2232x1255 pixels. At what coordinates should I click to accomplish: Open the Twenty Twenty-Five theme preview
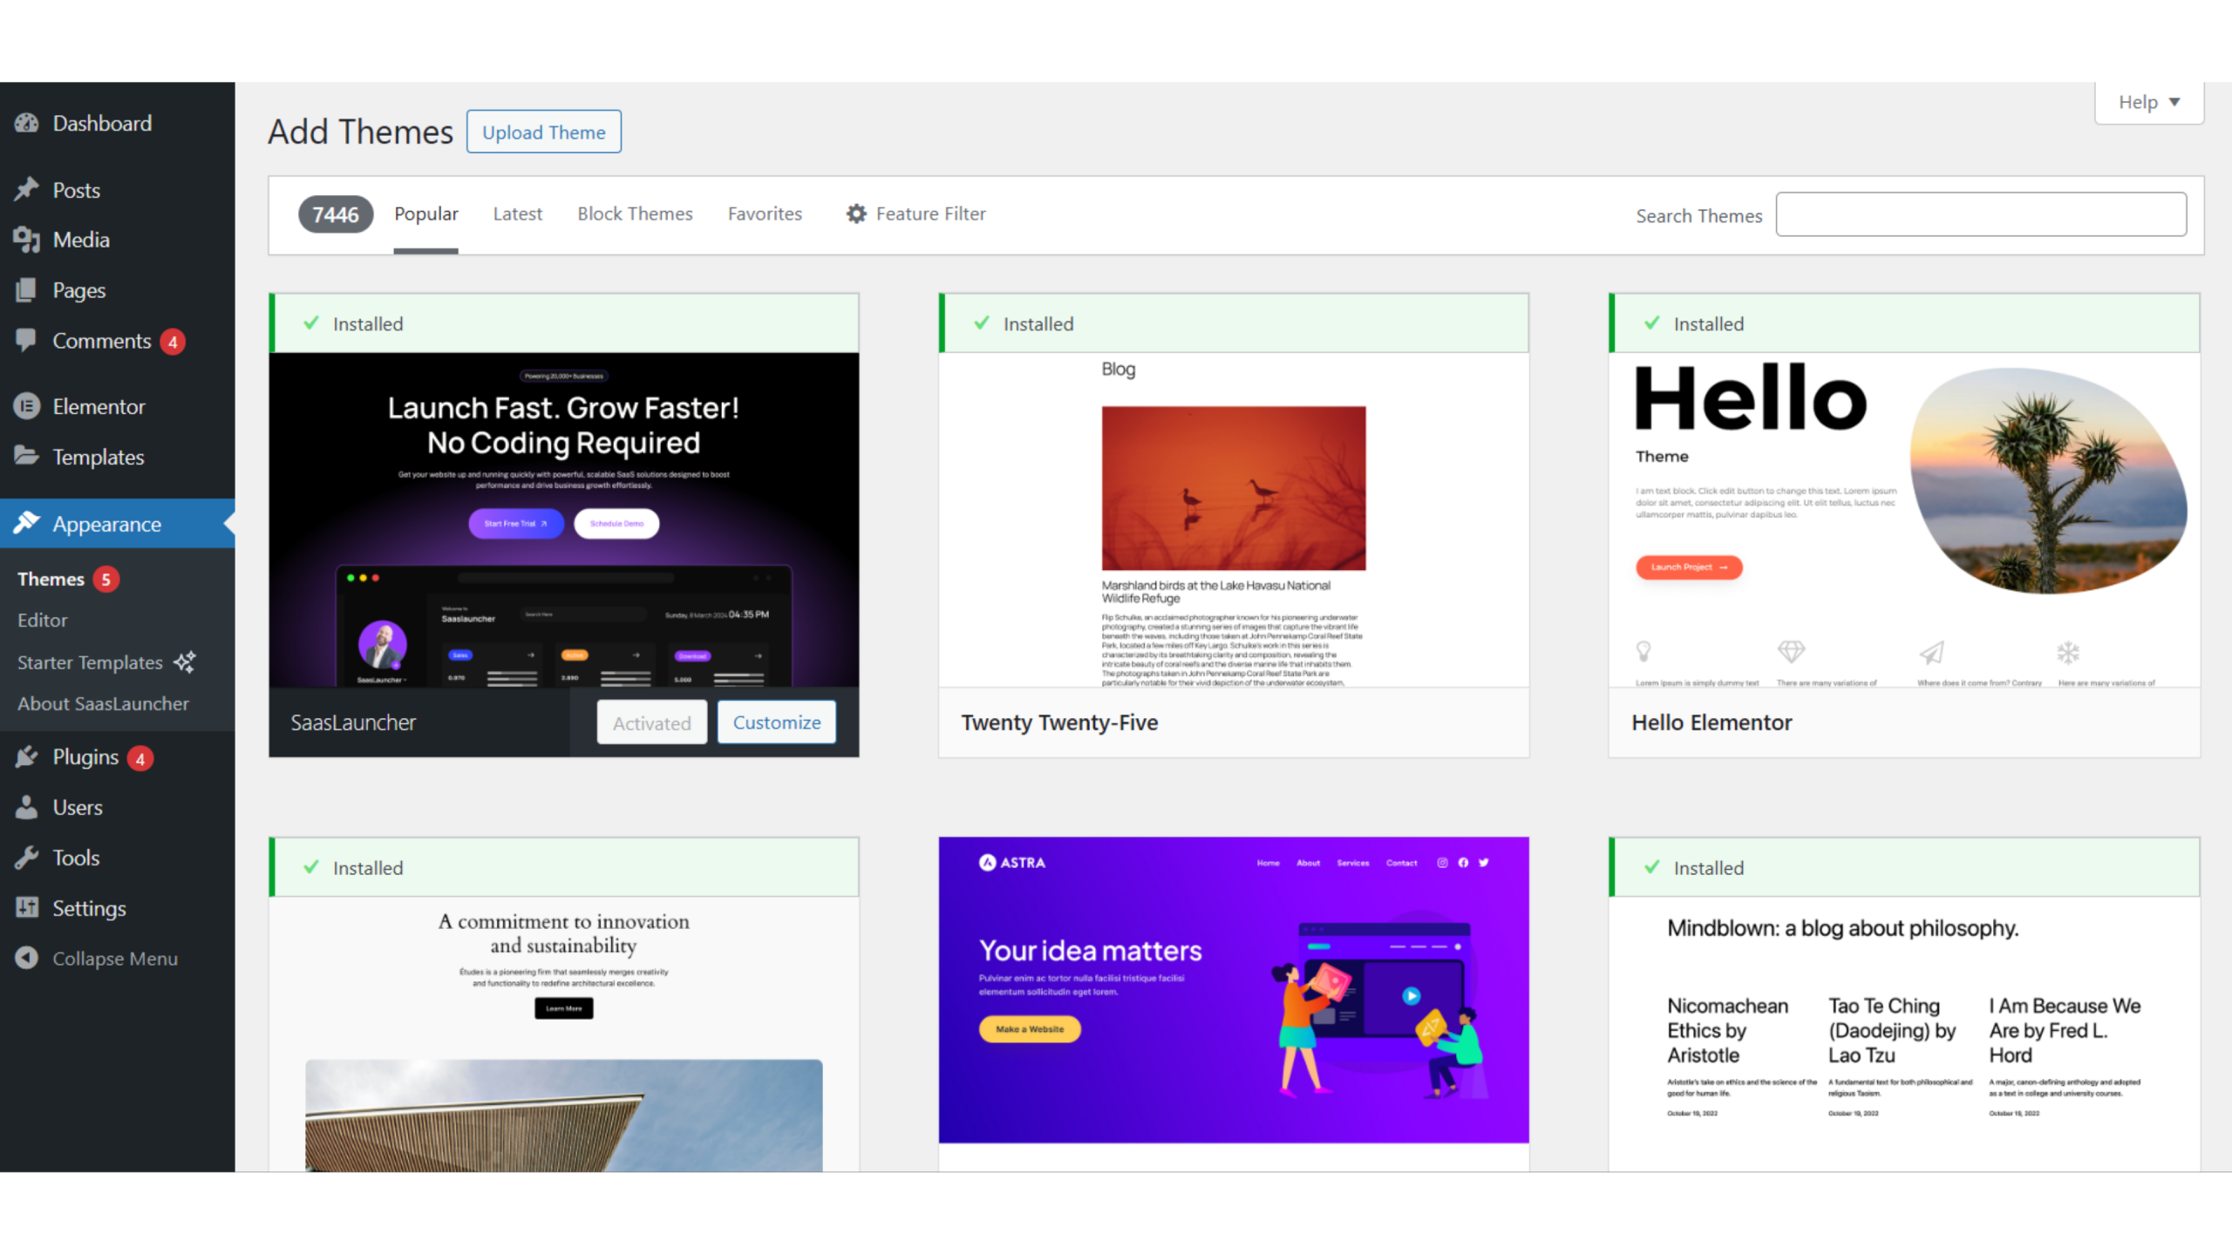[1234, 519]
